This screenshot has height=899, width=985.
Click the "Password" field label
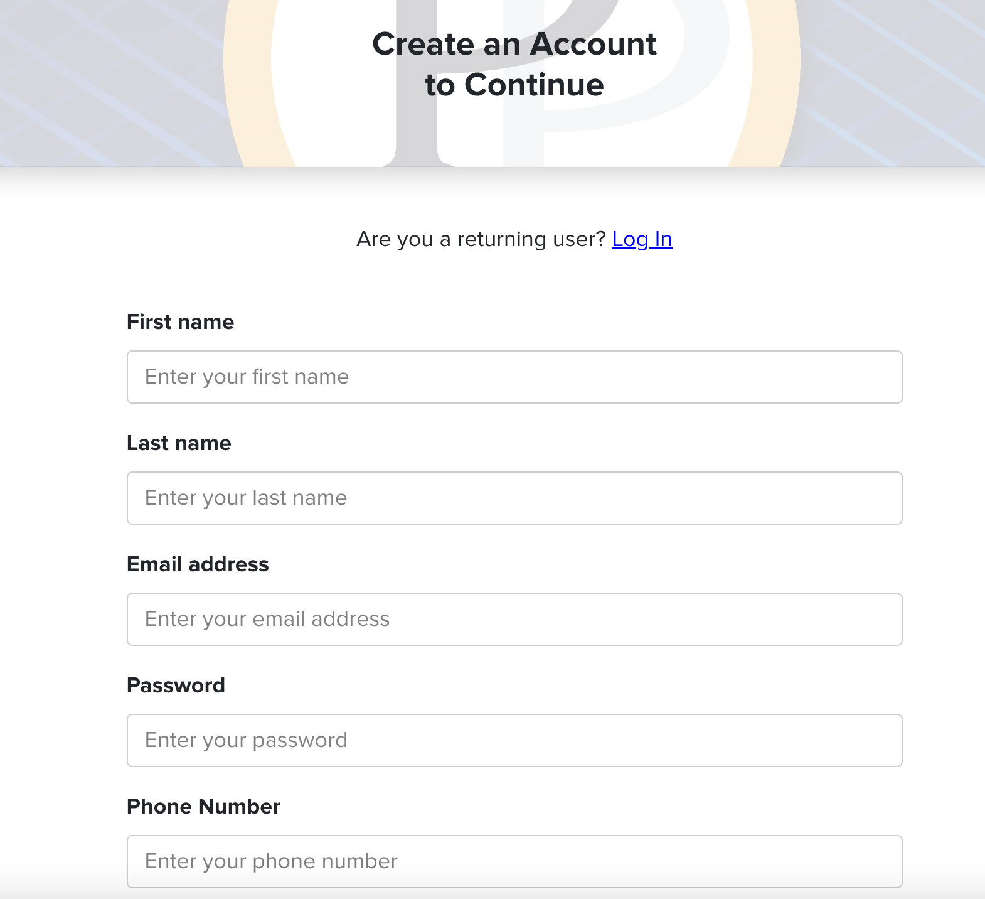click(x=176, y=686)
